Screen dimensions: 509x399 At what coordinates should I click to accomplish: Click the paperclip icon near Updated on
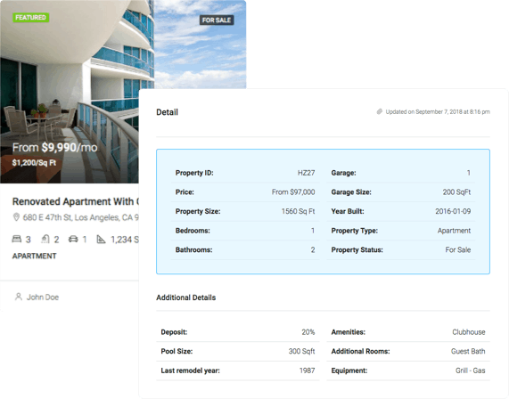(379, 111)
